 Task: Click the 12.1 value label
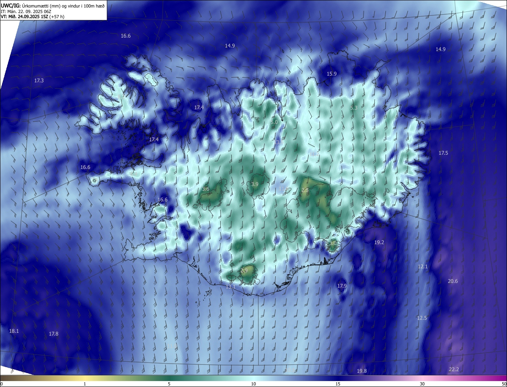pos(423,267)
